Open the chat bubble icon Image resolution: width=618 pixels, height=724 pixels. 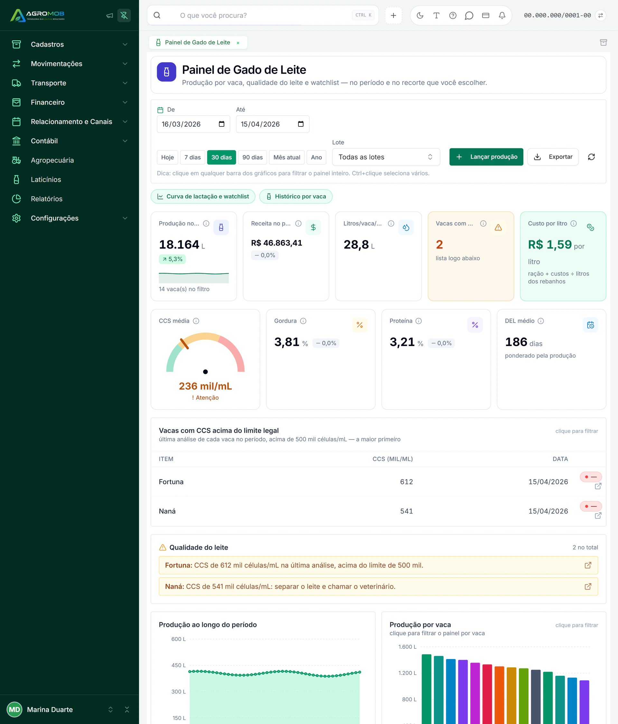point(469,15)
